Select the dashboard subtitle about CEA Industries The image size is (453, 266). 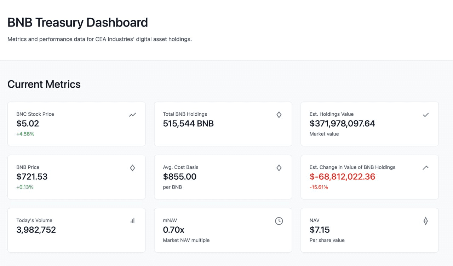[x=99, y=39]
